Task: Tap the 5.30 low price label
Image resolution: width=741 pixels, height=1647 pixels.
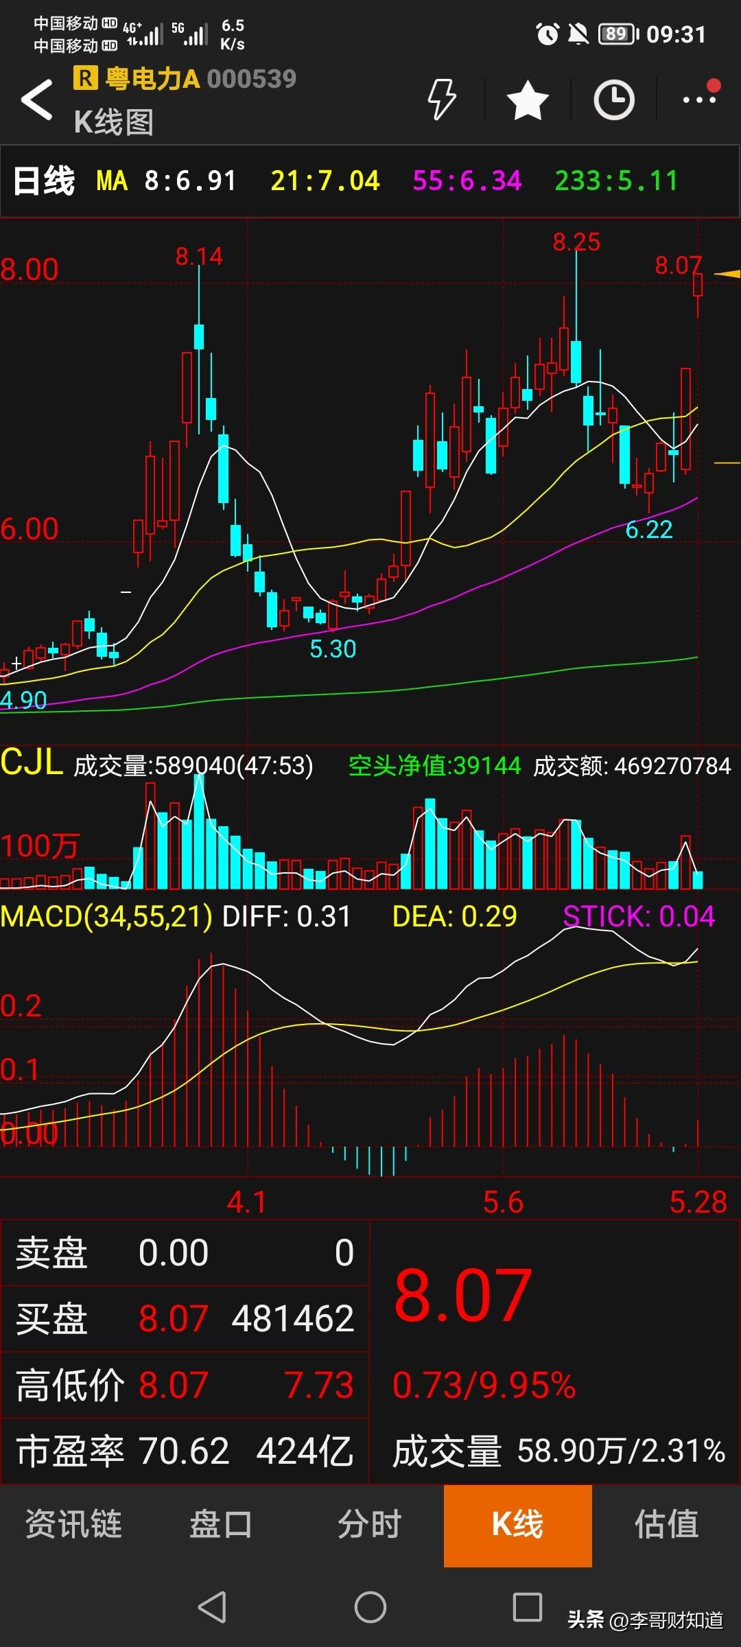Action: [333, 649]
